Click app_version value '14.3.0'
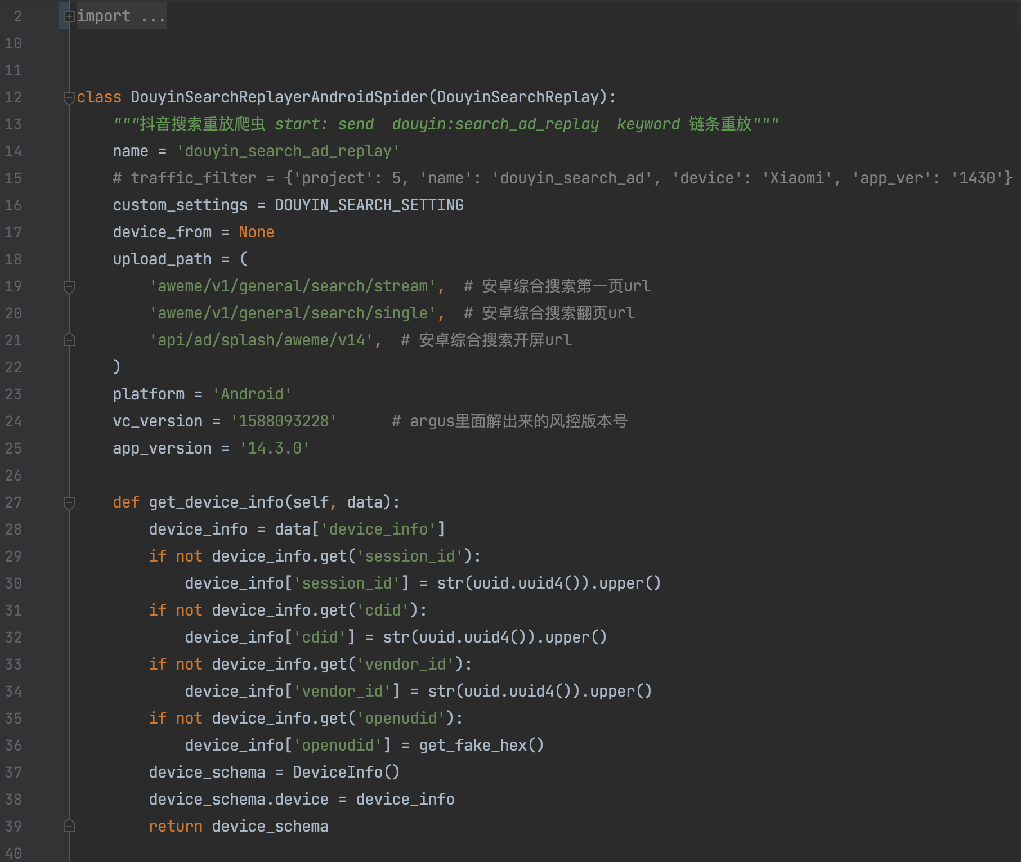This screenshot has width=1021, height=862. (275, 448)
